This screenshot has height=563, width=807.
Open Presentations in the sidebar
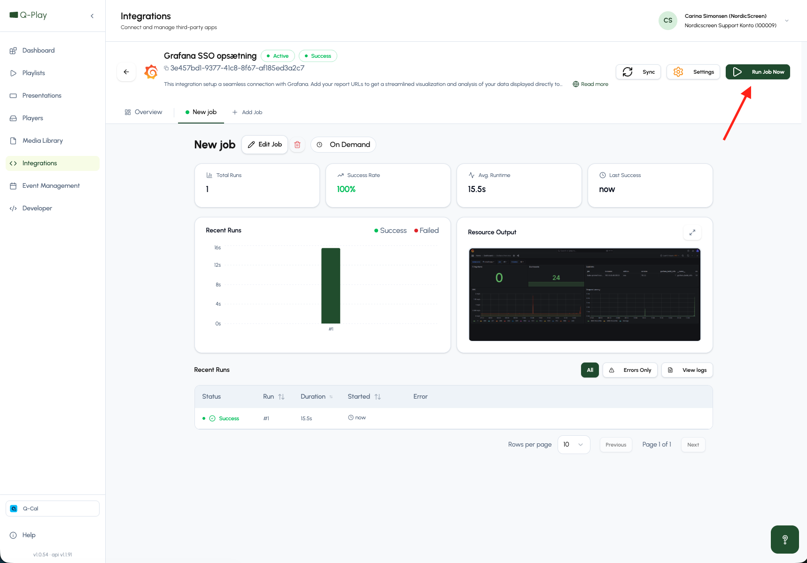pyautogui.click(x=53, y=95)
